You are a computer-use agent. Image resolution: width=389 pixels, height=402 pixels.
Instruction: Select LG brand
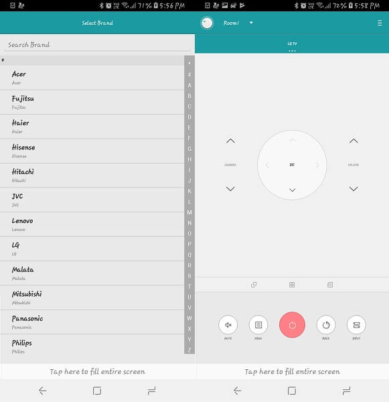point(92,249)
